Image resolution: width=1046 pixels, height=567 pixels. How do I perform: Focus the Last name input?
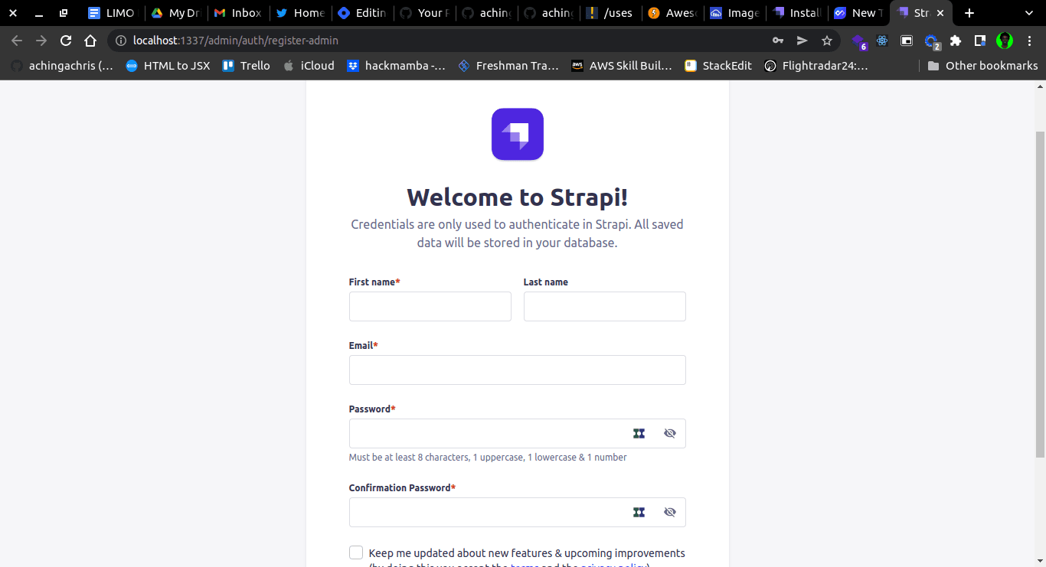click(605, 306)
